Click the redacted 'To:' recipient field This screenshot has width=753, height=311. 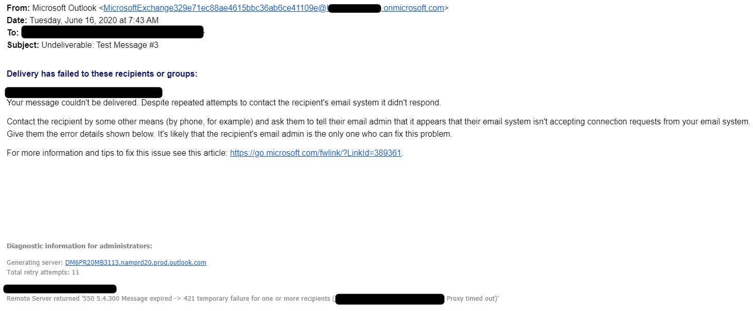pyautogui.click(x=113, y=32)
